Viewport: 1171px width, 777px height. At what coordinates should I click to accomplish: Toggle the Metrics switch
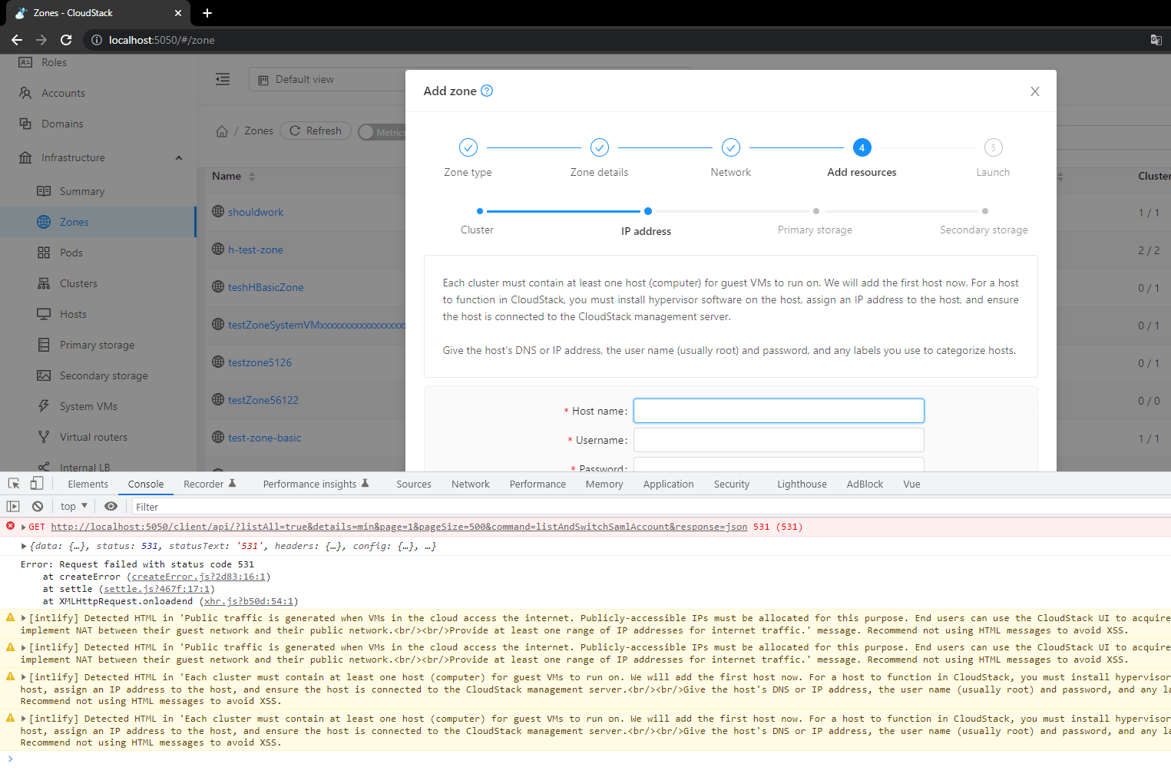[382, 132]
